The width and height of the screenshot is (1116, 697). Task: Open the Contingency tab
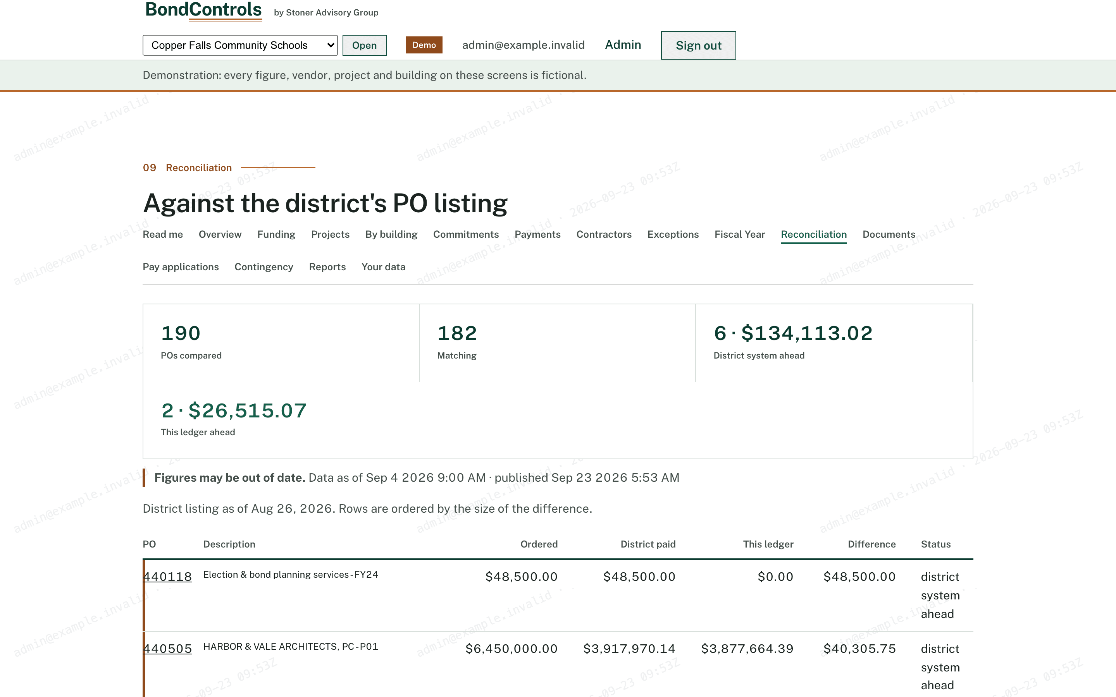pyautogui.click(x=264, y=267)
